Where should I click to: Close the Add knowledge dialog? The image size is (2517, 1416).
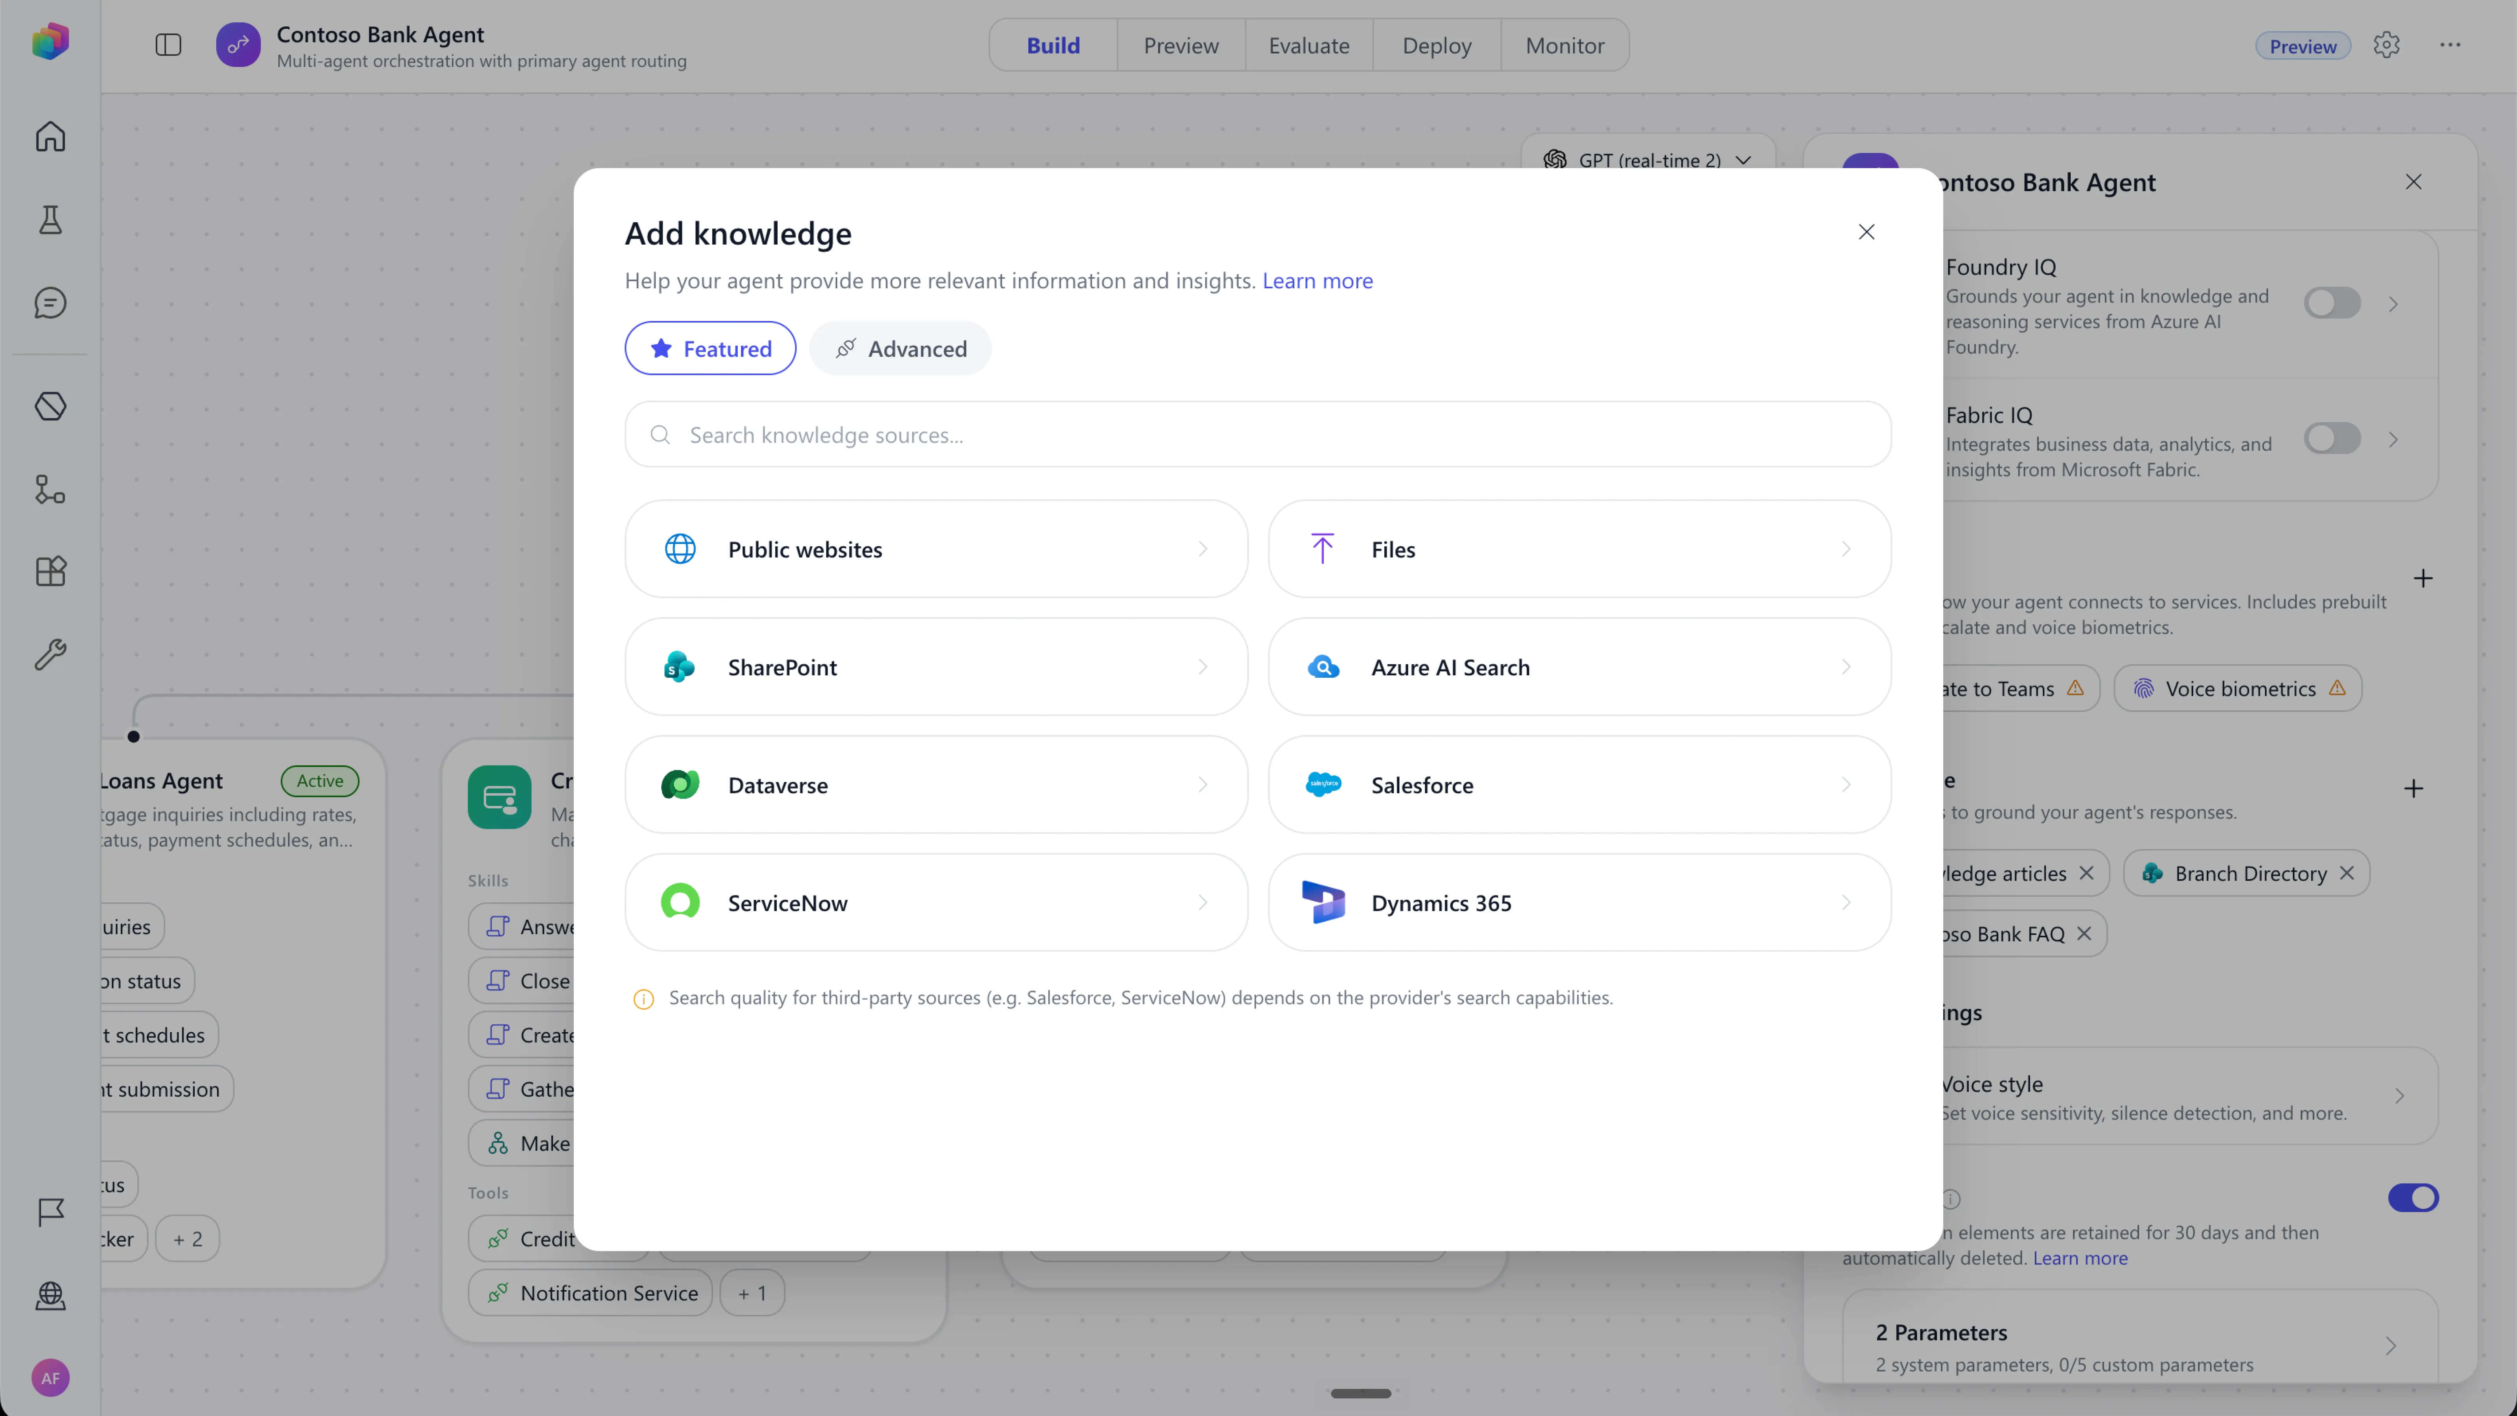1866,232
